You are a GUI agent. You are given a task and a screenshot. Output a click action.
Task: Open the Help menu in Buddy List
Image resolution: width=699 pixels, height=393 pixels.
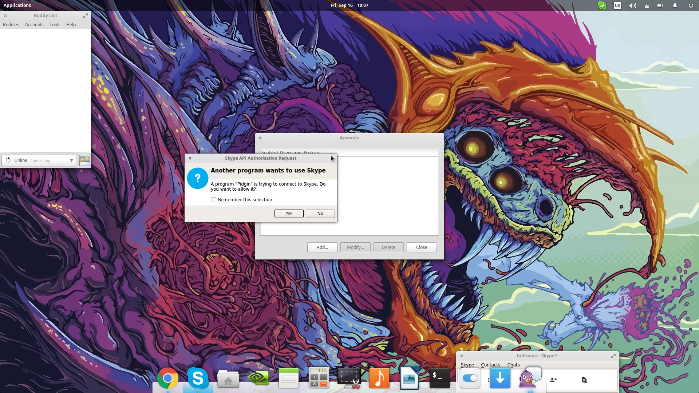(x=71, y=24)
